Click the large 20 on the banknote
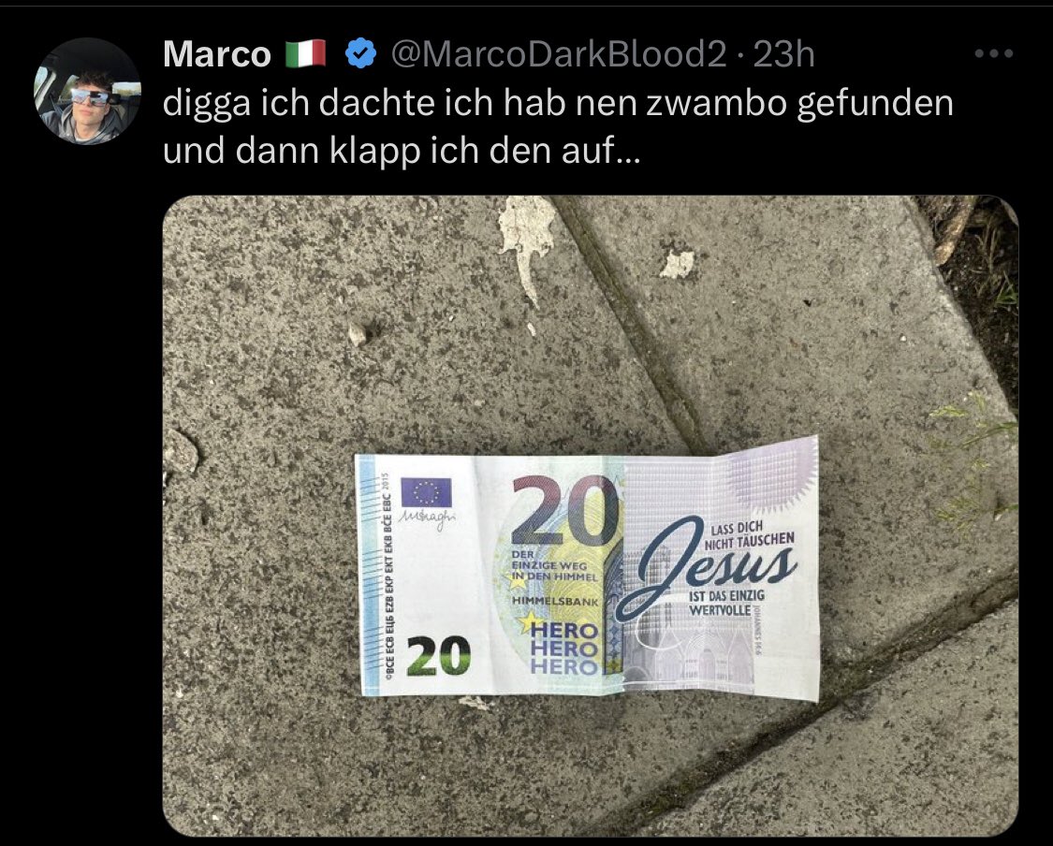The image size is (1053, 846). 565,510
